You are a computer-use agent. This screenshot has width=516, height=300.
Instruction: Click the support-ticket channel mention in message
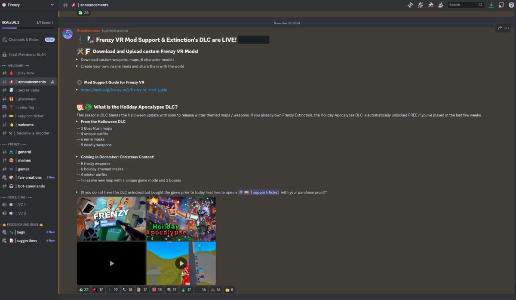(x=259, y=192)
